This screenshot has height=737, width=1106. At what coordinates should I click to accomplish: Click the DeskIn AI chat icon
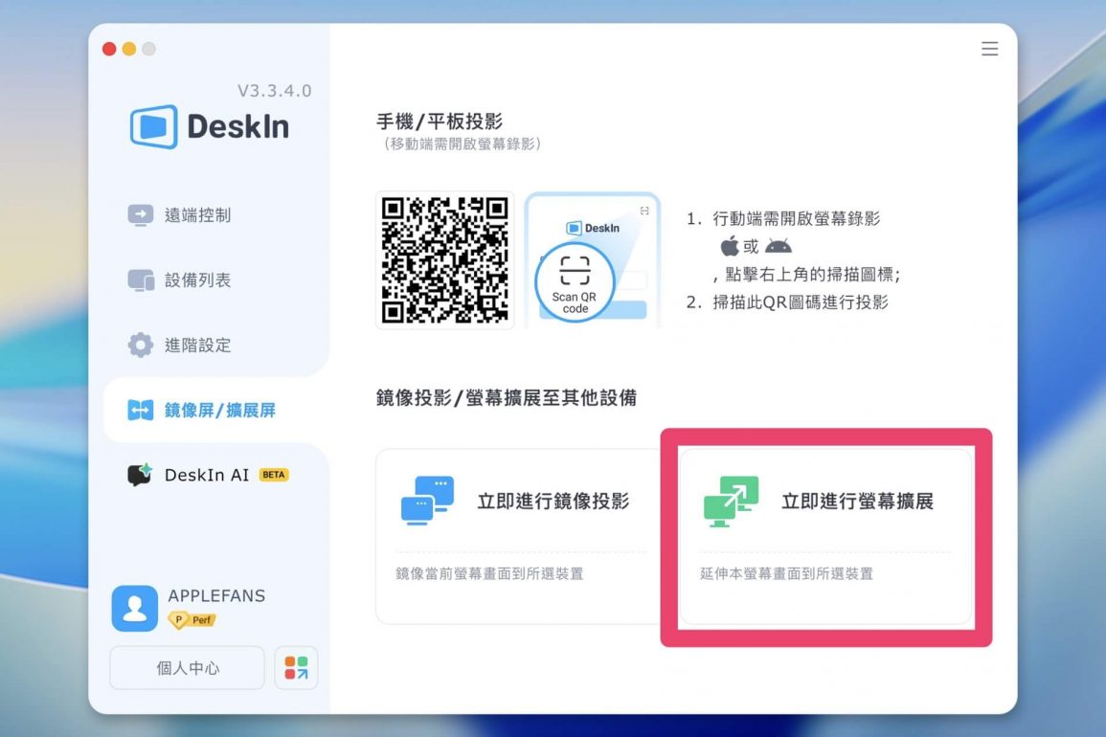(x=141, y=475)
